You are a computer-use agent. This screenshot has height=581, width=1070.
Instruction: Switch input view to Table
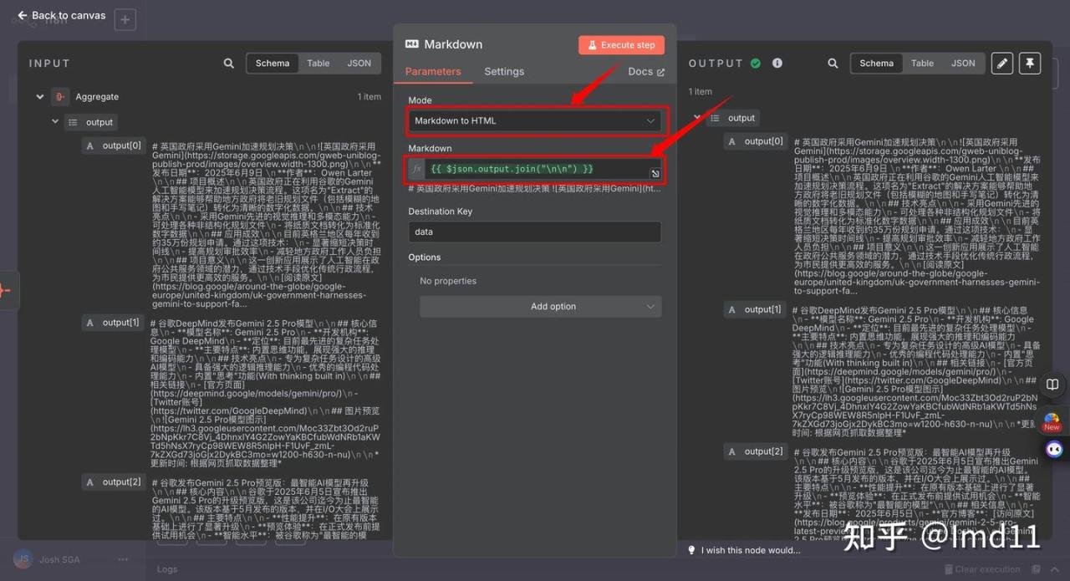click(x=318, y=64)
